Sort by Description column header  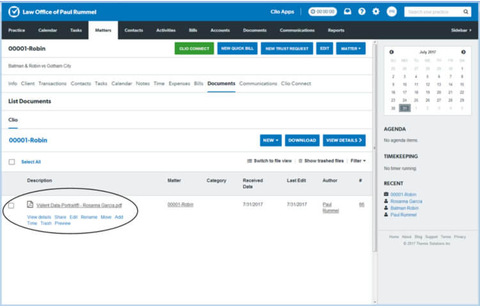(x=40, y=181)
